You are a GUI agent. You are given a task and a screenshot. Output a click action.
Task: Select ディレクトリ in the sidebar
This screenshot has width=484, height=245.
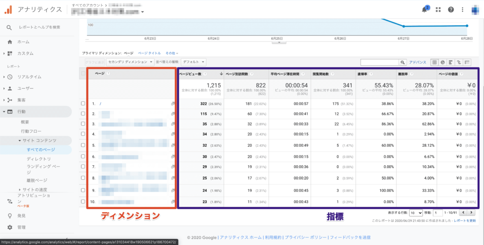[x=39, y=159]
